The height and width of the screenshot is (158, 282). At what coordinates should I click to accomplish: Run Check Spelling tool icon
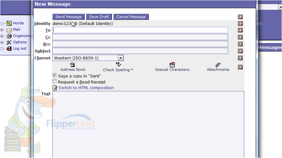(x=118, y=64)
